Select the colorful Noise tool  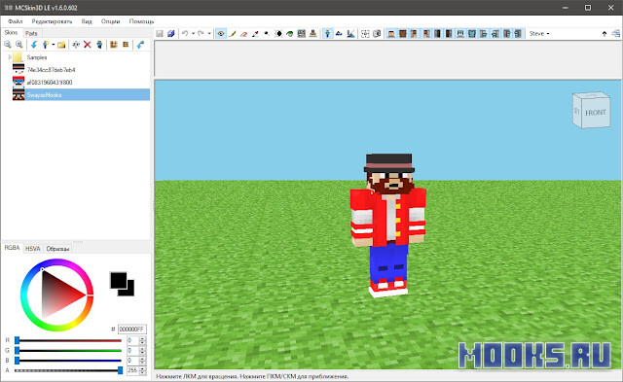(x=302, y=34)
